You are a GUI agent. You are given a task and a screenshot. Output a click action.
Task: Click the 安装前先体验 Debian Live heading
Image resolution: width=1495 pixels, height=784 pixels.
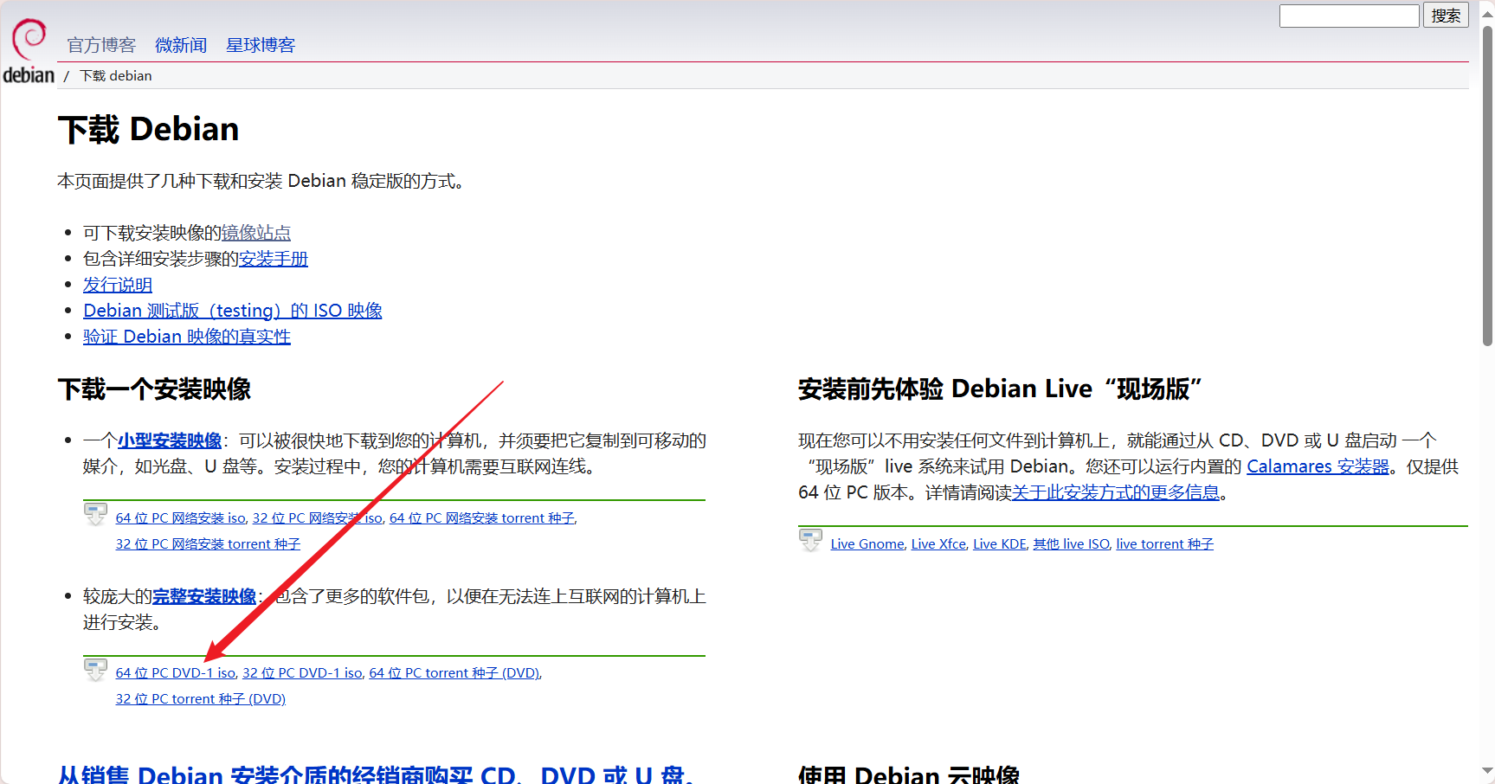1000,389
